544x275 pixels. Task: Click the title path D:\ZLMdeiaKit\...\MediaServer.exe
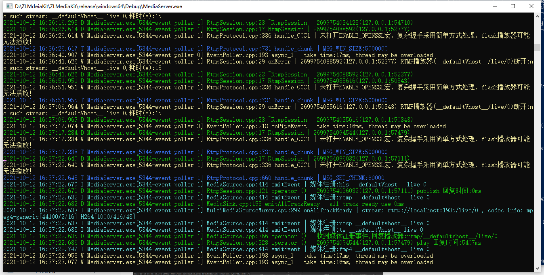99,6
